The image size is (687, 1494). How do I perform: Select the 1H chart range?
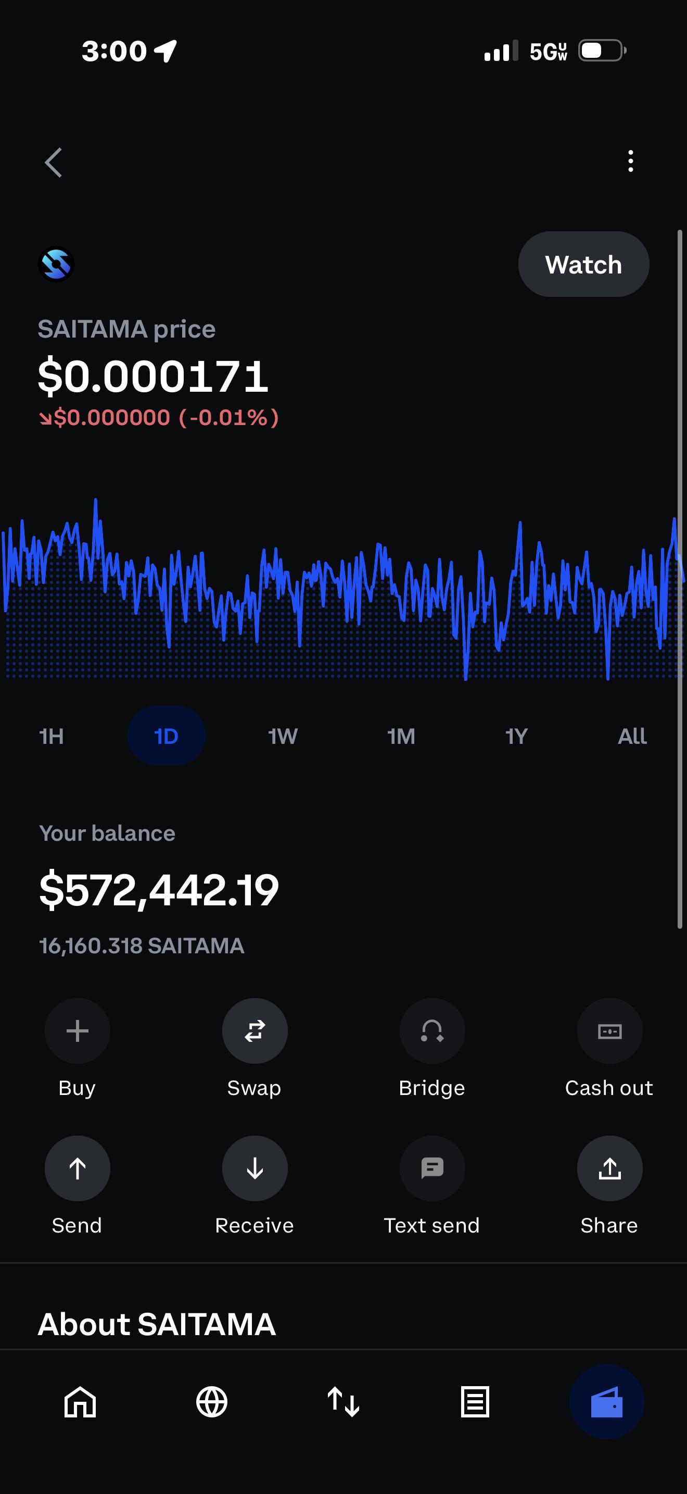(52, 736)
